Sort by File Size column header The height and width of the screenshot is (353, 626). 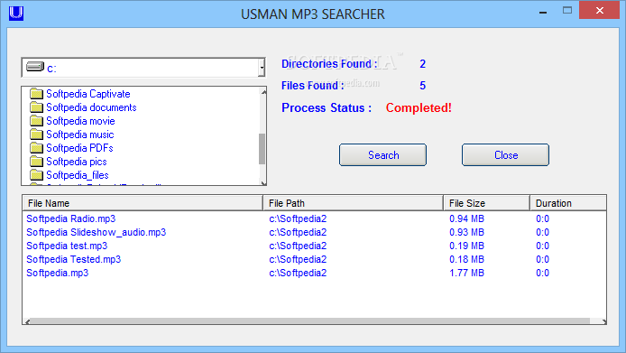pos(487,203)
